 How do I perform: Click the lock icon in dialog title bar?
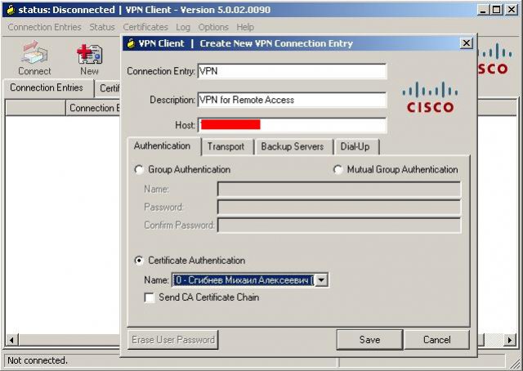pyautogui.click(x=131, y=43)
